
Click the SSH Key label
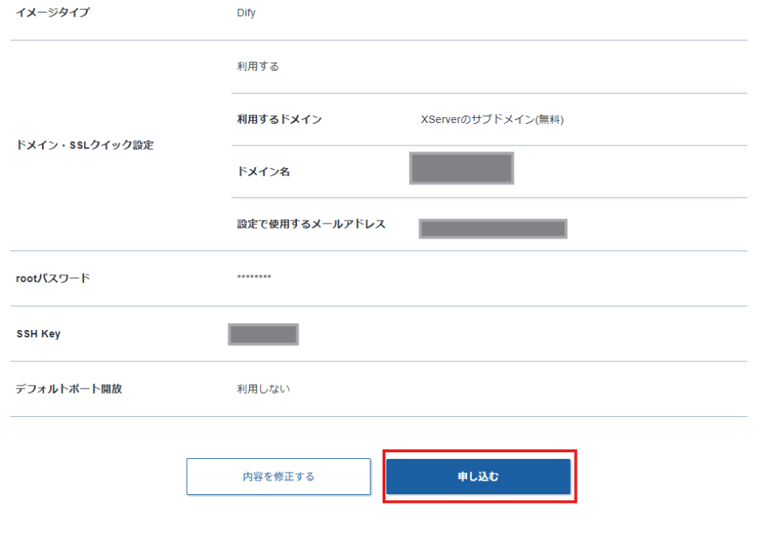[x=38, y=334]
